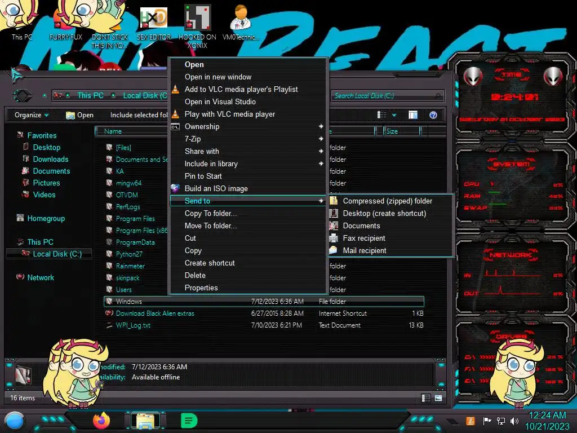Click the Open toolbar button

(79, 115)
